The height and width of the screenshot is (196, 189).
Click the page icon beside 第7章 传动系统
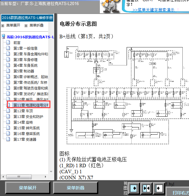8,83
